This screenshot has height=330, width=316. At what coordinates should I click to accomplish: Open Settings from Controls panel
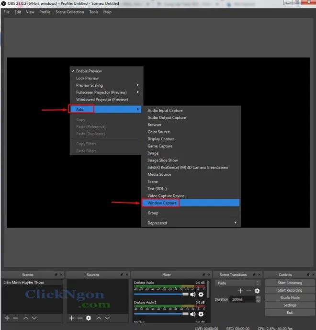[290, 305]
